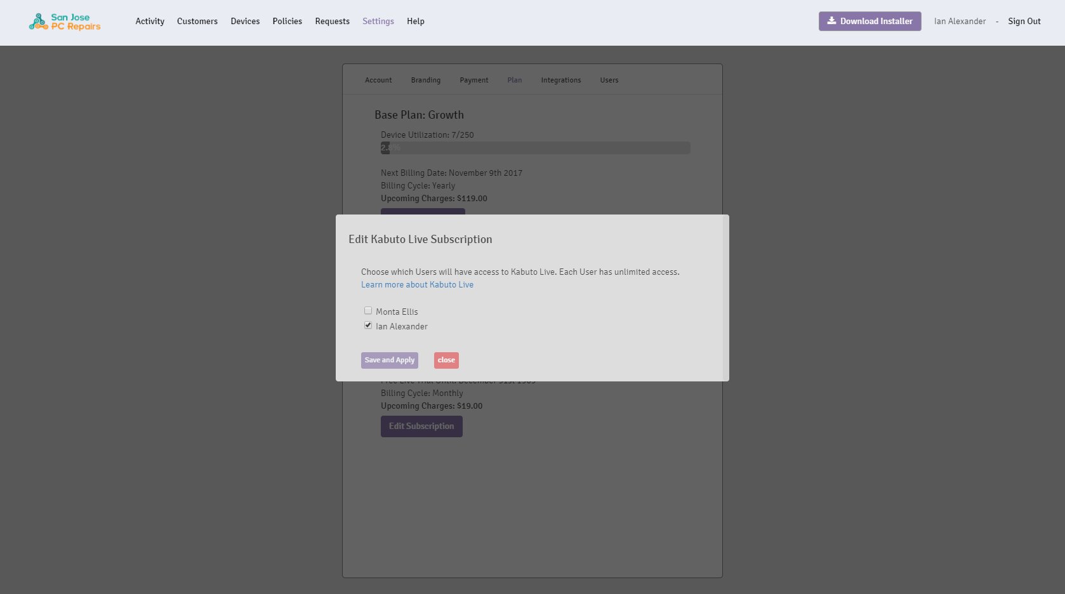Switch to the Branding tab
This screenshot has height=594, width=1065.
[426, 80]
